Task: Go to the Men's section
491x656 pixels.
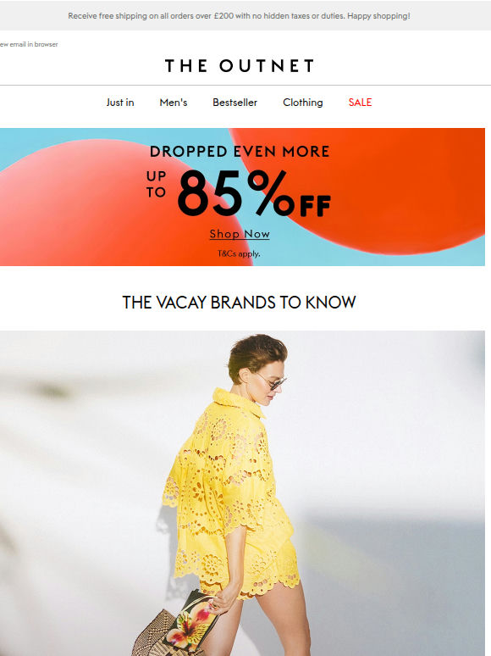Action: (174, 103)
